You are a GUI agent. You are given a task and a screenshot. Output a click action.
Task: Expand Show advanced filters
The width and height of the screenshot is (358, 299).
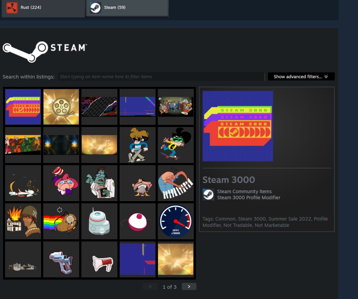(301, 77)
